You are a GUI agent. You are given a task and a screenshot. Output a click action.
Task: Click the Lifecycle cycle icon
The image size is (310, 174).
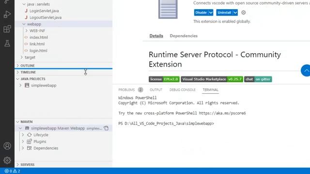[29, 135]
